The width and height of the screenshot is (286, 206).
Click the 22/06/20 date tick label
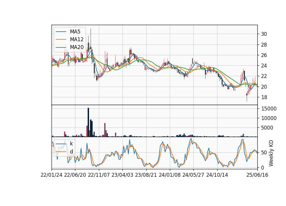coord(75,175)
